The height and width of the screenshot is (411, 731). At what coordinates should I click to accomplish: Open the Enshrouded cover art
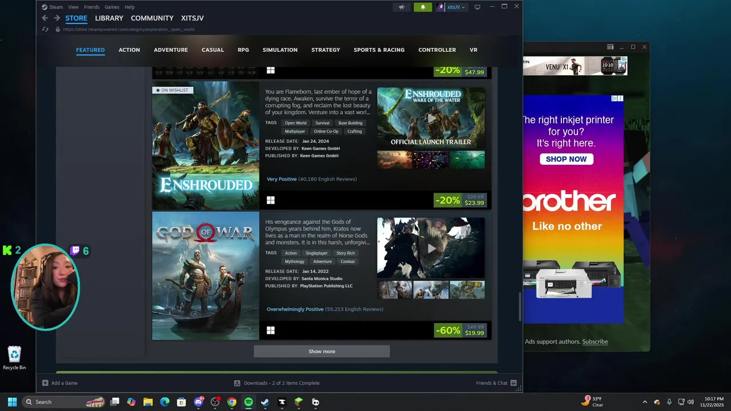[206, 146]
